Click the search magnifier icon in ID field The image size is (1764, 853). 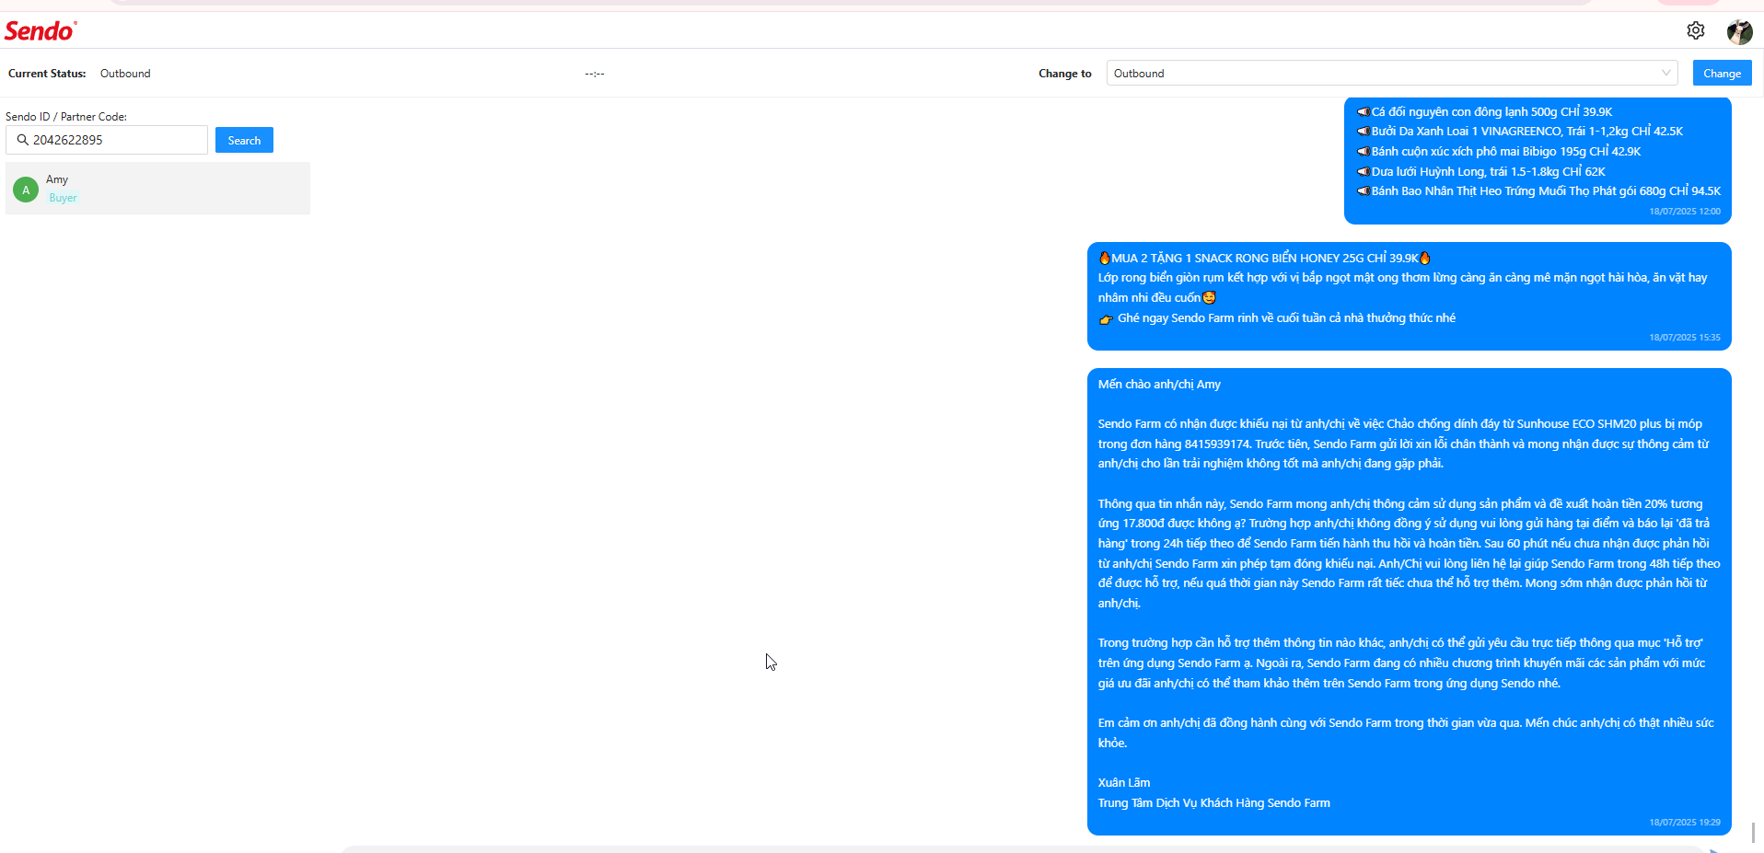coord(23,140)
